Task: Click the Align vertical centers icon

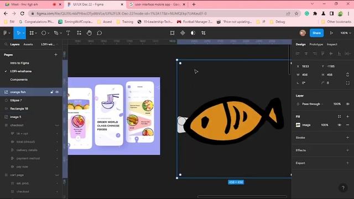Action: tap(331, 54)
